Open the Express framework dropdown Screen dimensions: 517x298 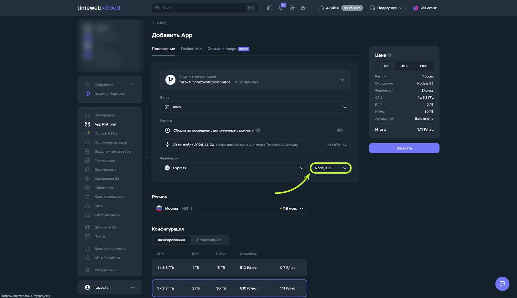click(x=234, y=168)
